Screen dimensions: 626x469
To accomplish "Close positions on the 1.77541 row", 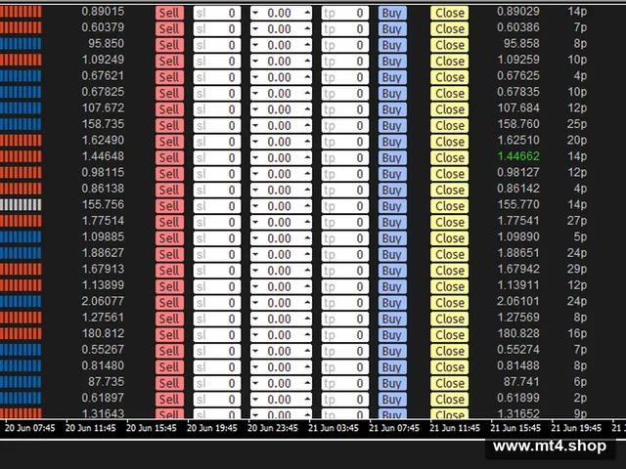I will 450,222.
